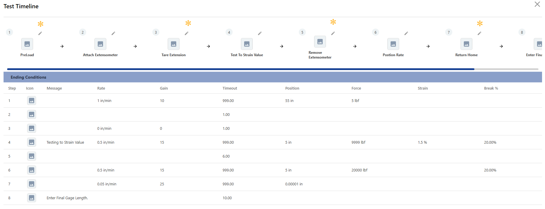Click the Remove Extensometer step image icon

(x=320, y=42)
